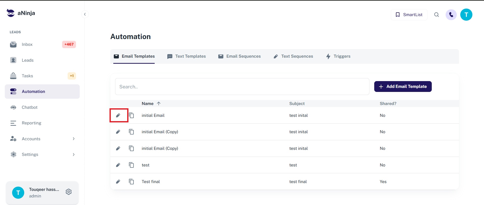Collapse the sidebar with chevron arrow
Image resolution: width=484 pixels, height=205 pixels.
tap(85, 14)
